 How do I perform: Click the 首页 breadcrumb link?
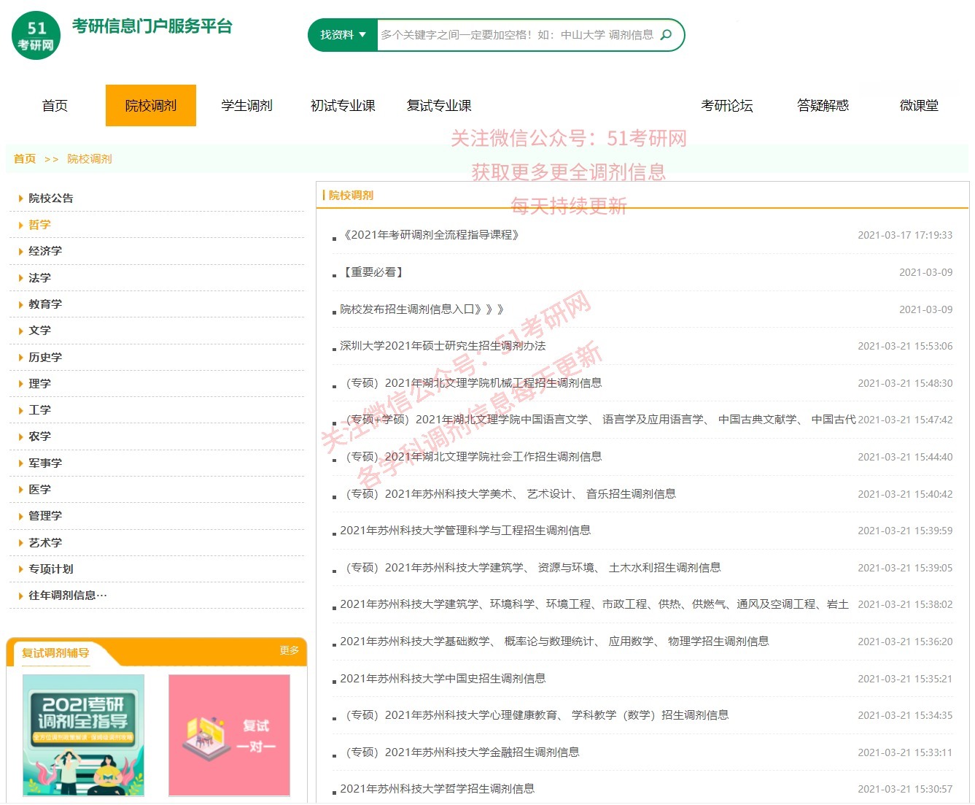24,158
